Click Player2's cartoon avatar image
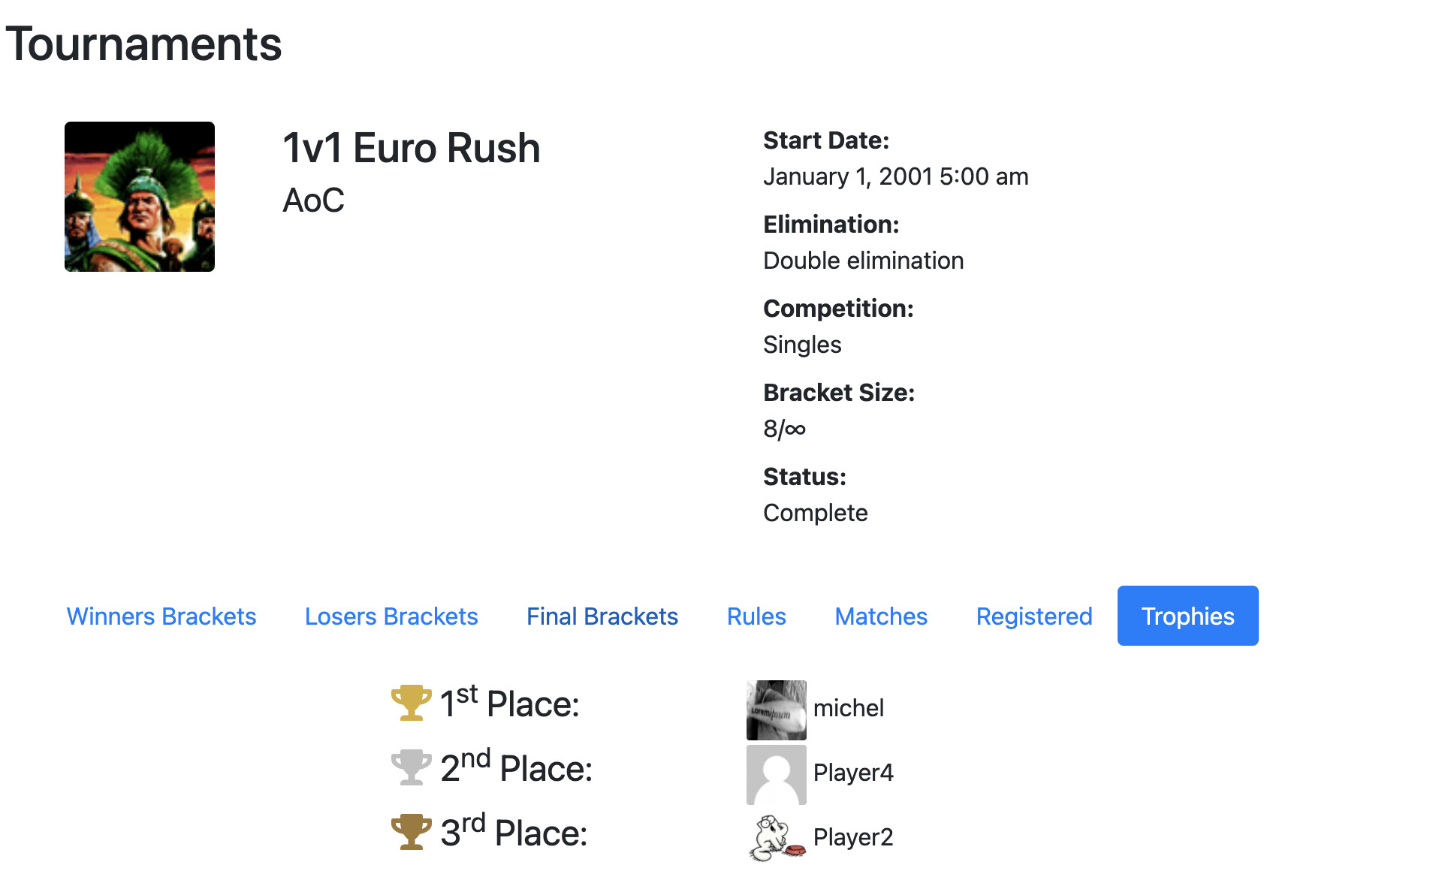Image resolution: width=1442 pixels, height=886 pixels. (x=777, y=838)
